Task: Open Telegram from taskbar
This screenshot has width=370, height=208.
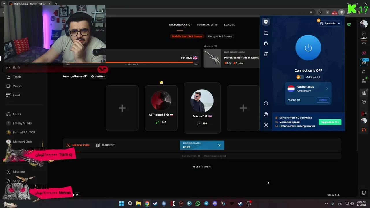Action: coord(206,203)
